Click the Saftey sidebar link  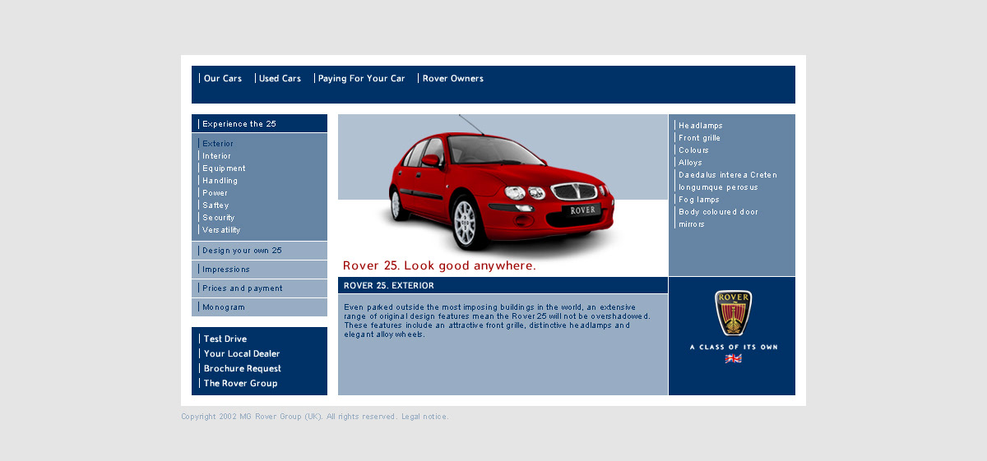point(215,205)
